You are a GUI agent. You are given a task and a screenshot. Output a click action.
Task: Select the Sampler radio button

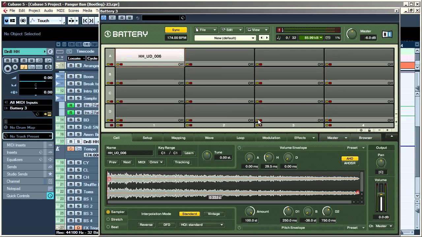108,212
